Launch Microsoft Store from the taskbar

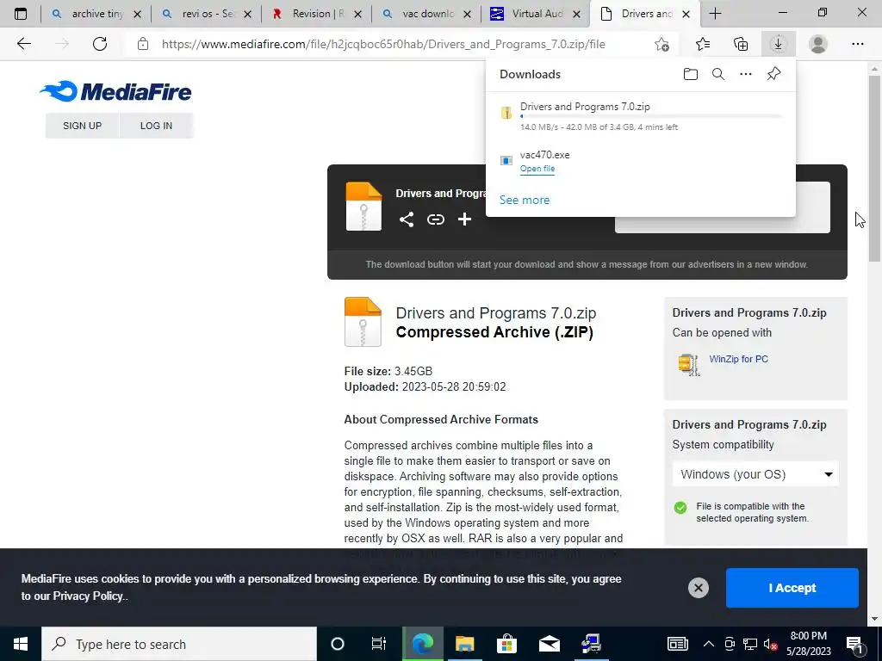(506, 644)
